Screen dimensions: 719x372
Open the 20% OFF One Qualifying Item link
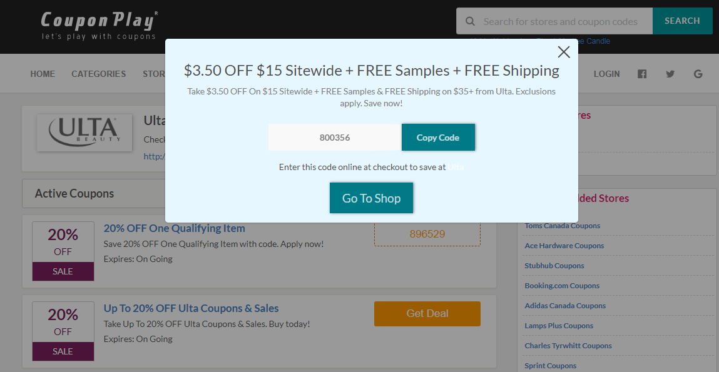(174, 228)
